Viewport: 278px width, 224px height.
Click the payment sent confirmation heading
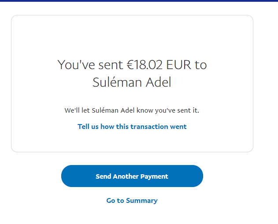(x=132, y=73)
